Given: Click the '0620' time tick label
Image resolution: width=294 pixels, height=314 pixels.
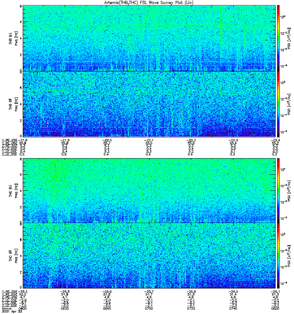Looking at the screenshot, I should [65, 309].
